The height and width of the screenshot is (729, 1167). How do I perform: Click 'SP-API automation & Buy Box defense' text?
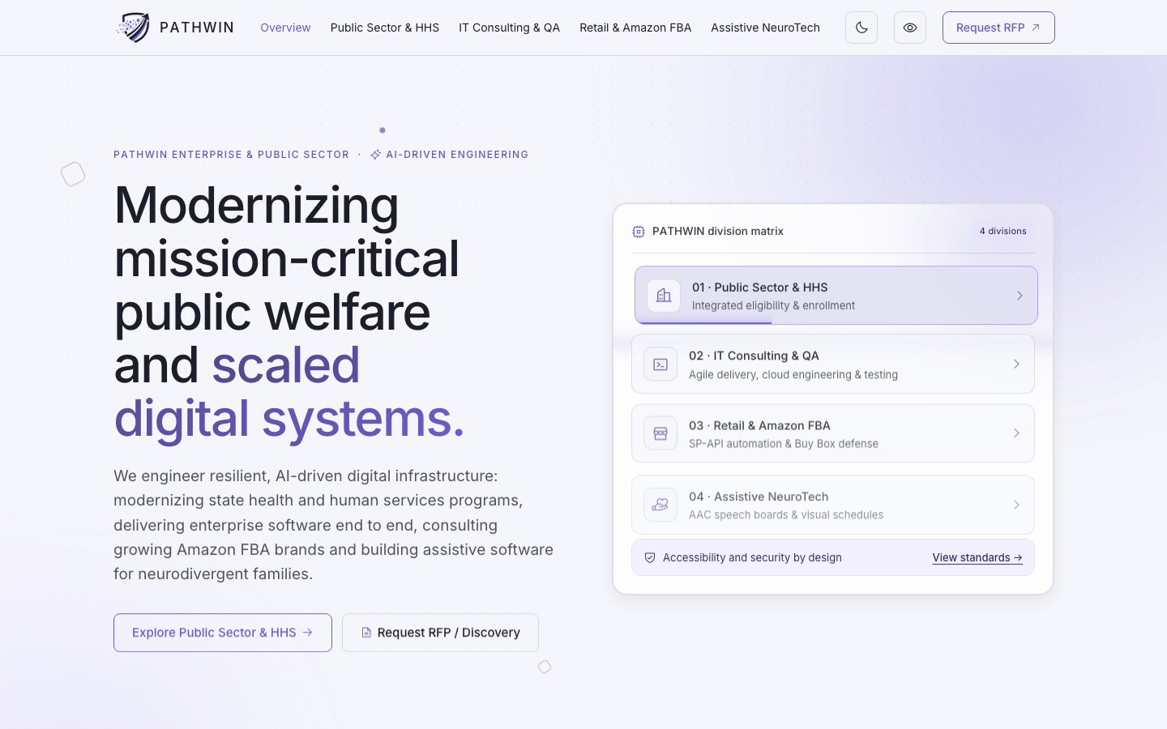784,444
